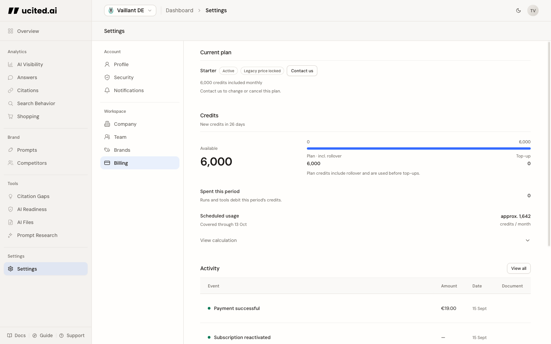Expand View calculation chevron
Image resolution: width=551 pixels, height=344 pixels.
pyautogui.click(x=528, y=240)
